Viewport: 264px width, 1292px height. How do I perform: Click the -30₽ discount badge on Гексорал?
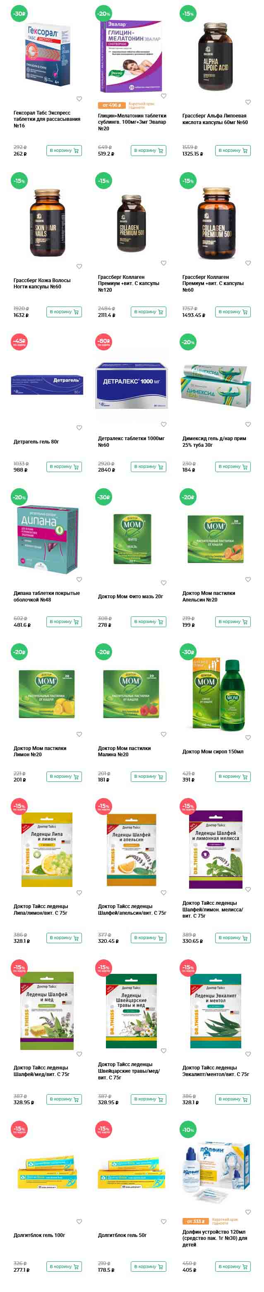point(19,14)
